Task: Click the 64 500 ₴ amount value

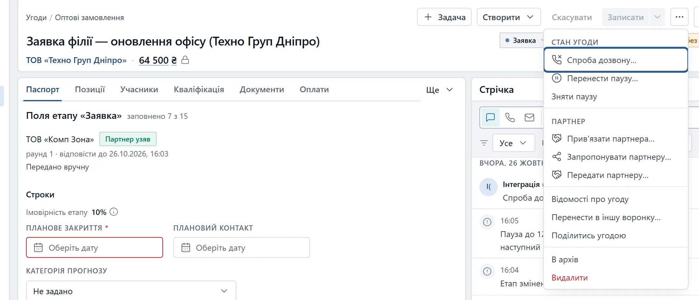Action: click(158, 60)
